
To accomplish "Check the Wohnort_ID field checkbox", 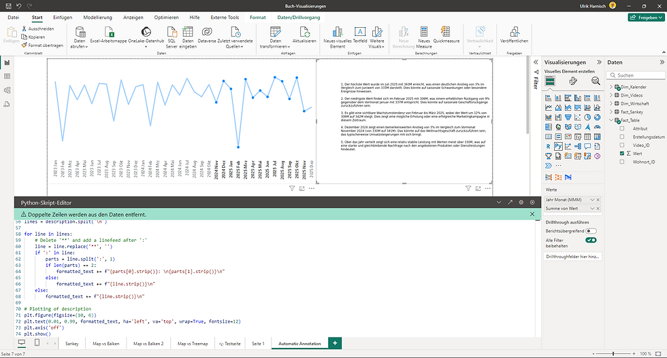I will coord(622,162).
